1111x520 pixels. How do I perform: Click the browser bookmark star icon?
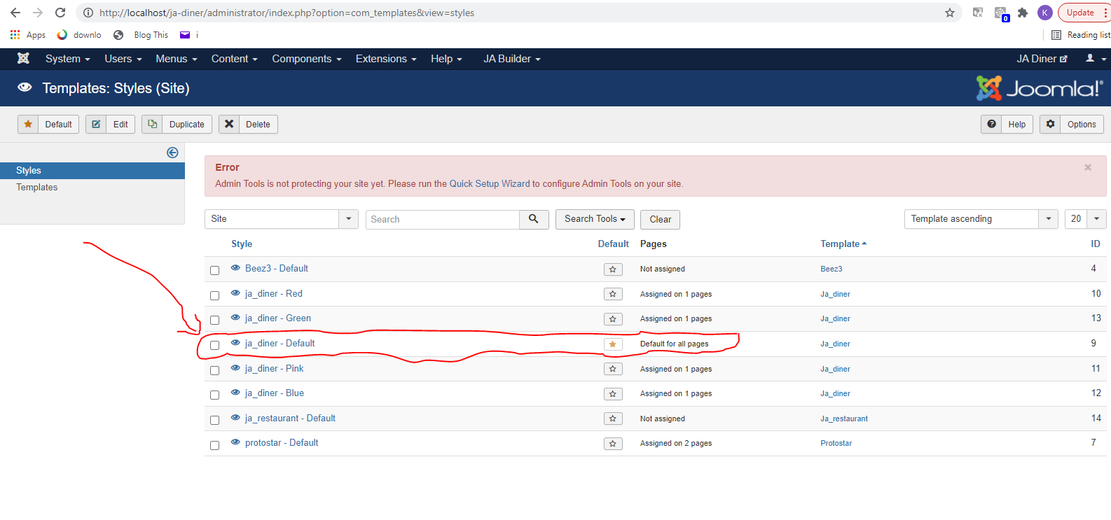coord(950,13)
